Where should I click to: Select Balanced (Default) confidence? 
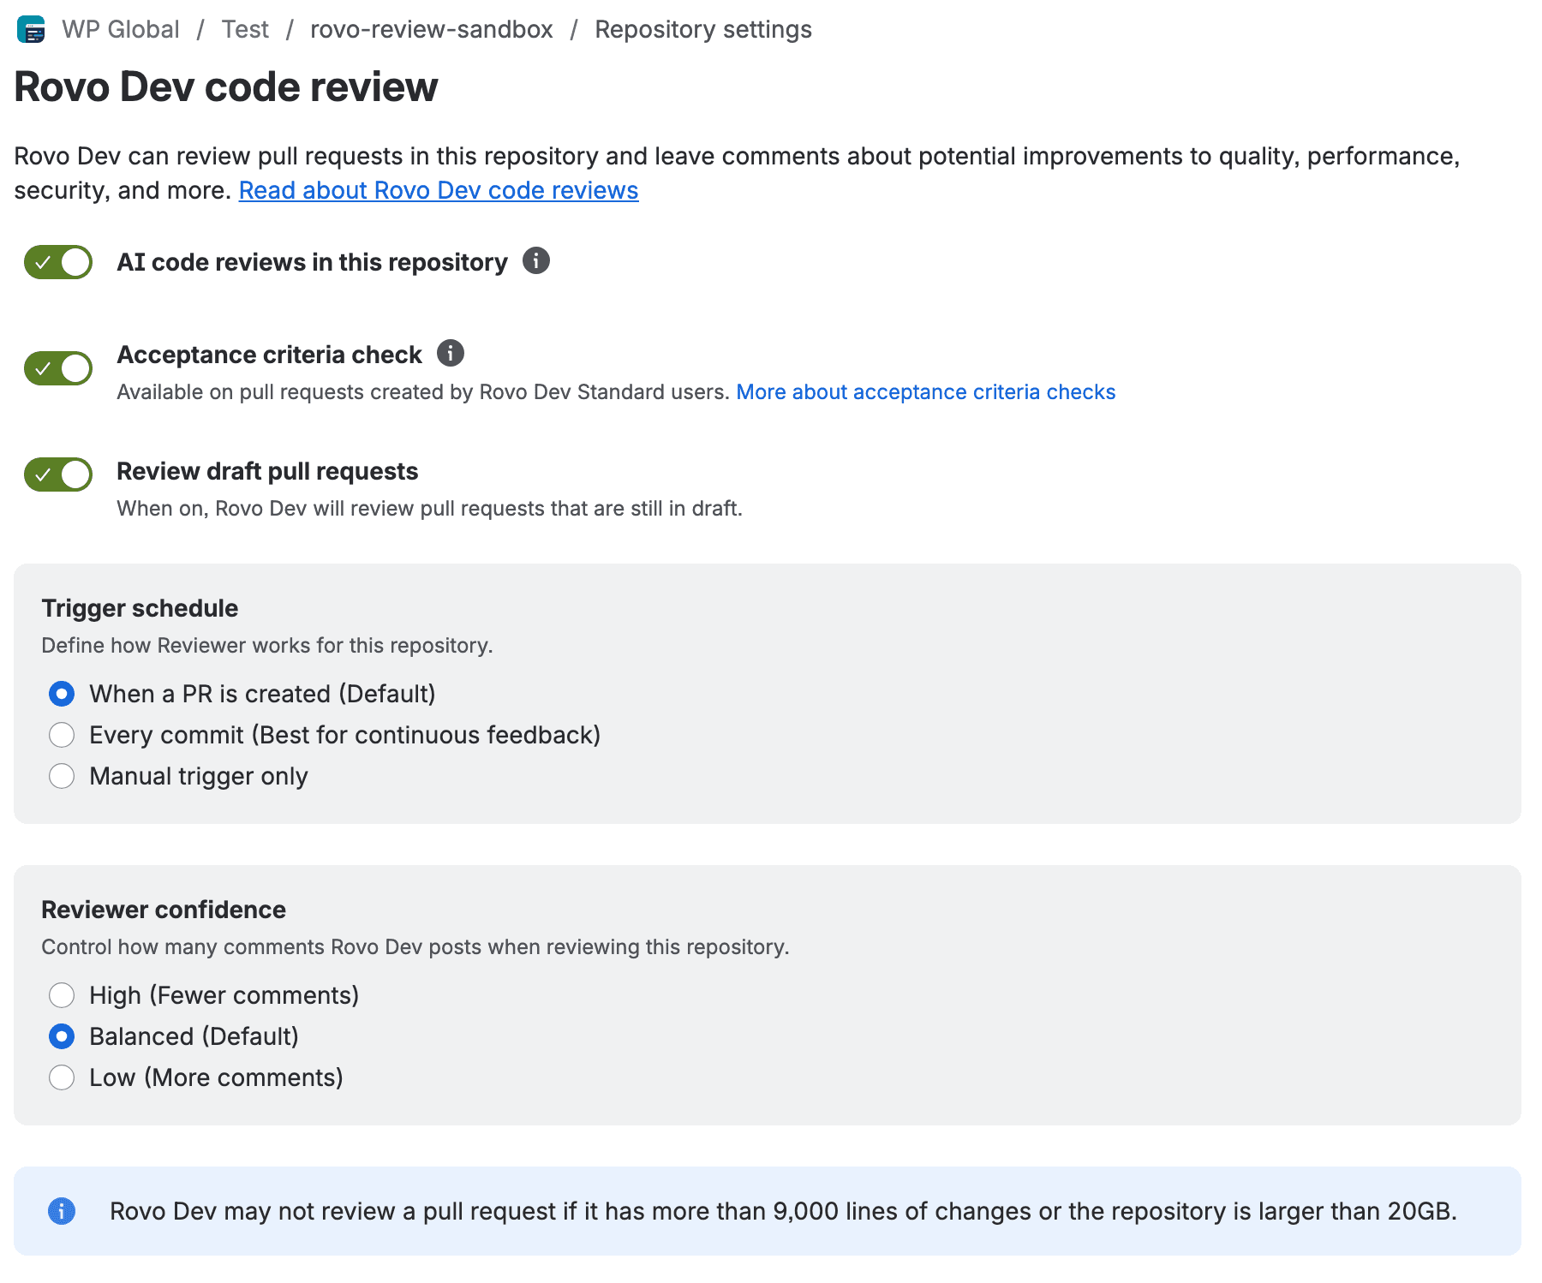point(62,1036)
